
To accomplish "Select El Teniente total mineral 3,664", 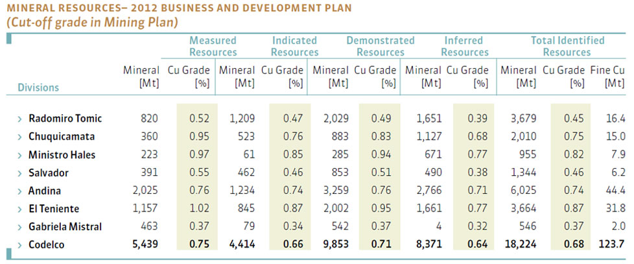I will 523,209.
